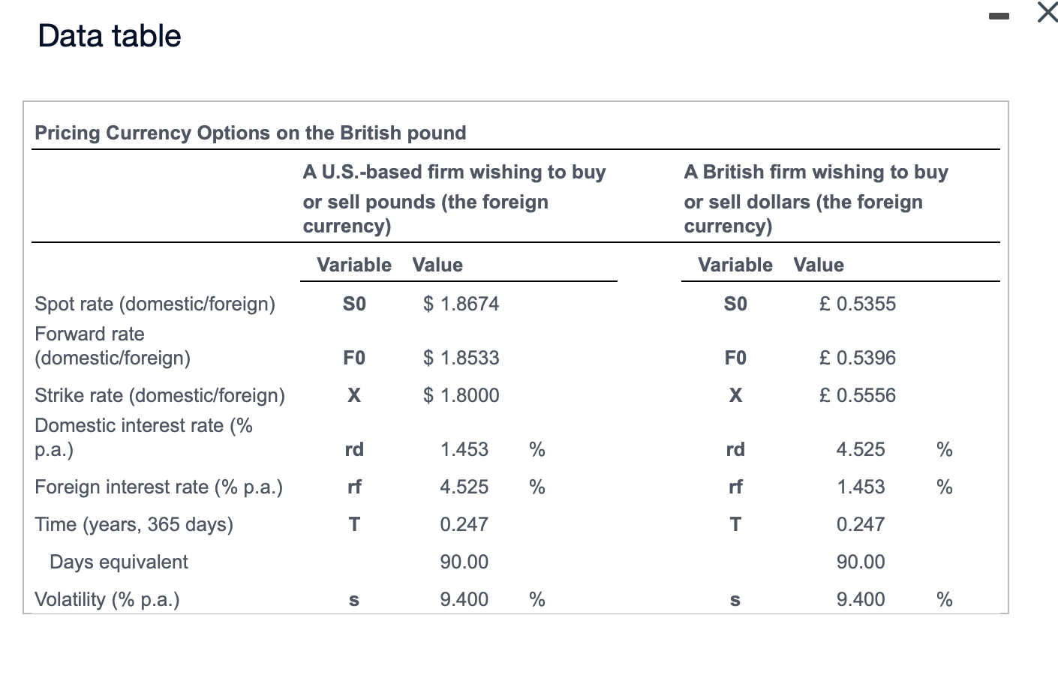Select the strike rate value $ 1.8000
The width and height of the screenshot is (1058, 678).
[461, 395]
